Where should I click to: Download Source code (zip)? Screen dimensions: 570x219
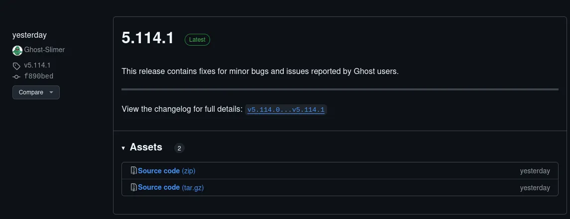(x=166, y=170)
